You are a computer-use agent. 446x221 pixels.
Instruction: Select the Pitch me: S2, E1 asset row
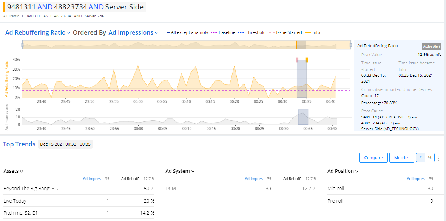click(x=79, y=213)
